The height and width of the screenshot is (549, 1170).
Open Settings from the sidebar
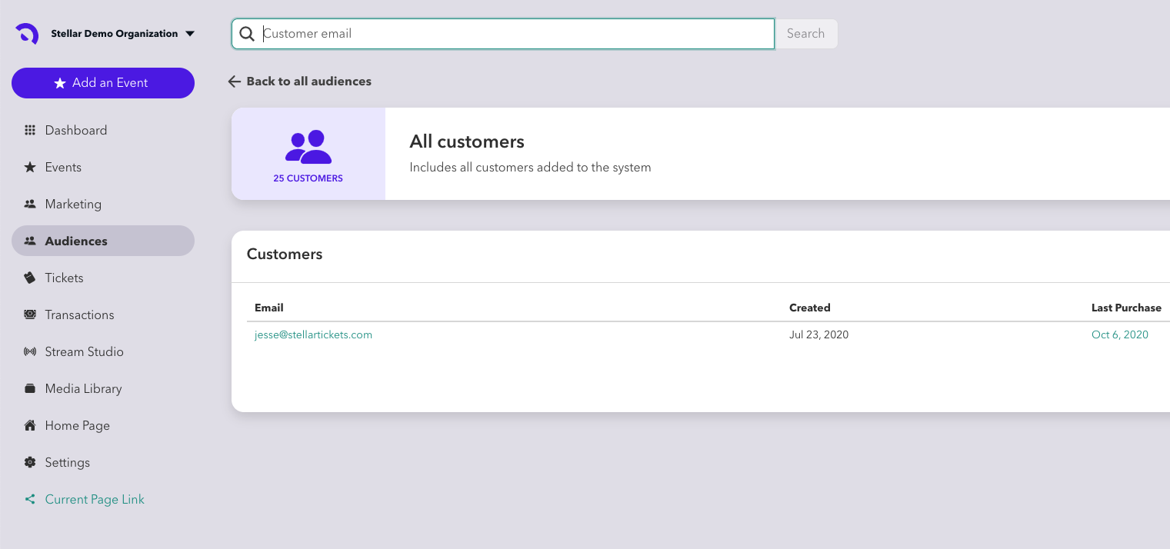pos(103,462)
